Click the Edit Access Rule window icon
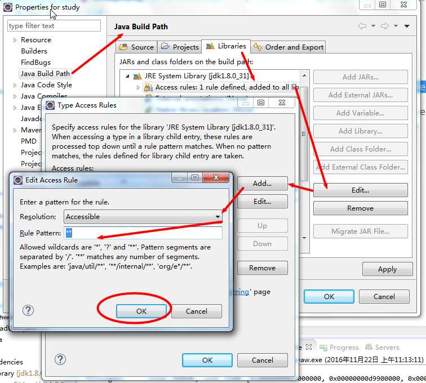The width and height of the screenshot is (426, 383). pos(18,180)
